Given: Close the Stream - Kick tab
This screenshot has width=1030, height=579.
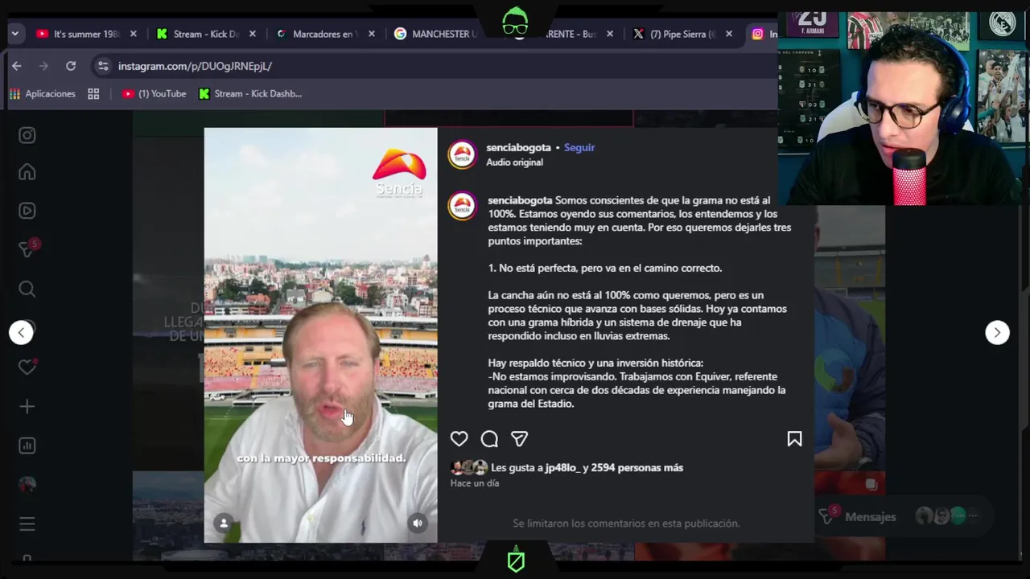Looking at the screenshot, I should (x=253, y=34).
